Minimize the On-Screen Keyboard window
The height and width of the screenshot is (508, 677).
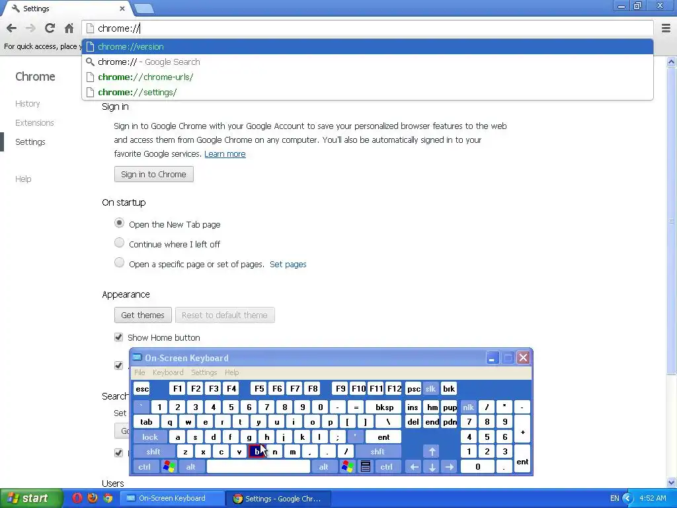click(x=492, y=358)
